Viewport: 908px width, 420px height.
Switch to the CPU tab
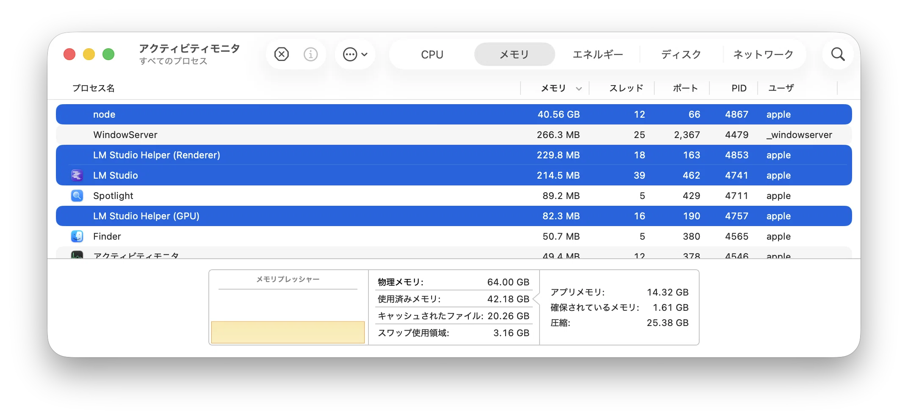[x=432, y=54]
